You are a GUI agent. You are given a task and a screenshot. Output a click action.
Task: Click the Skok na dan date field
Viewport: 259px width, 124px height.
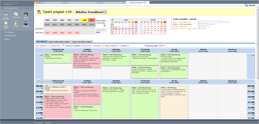click(102, 23)
